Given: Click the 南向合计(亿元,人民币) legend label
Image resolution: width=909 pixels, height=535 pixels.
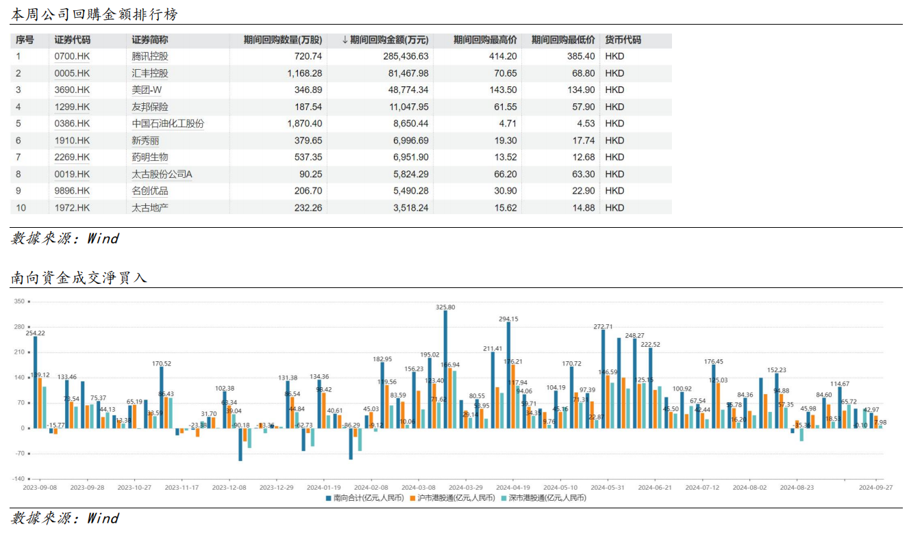Looking at the screenshot, I should pos(368,498).
